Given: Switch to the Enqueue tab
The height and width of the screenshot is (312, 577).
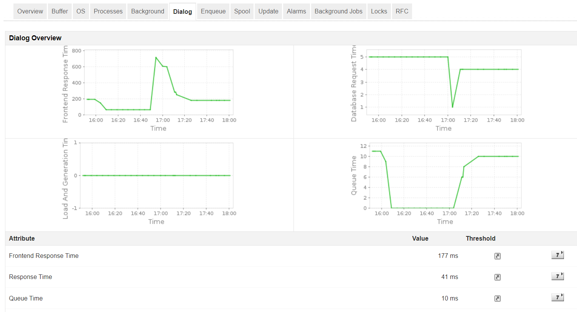Looking at the screenshot, I should pos(213,11).
